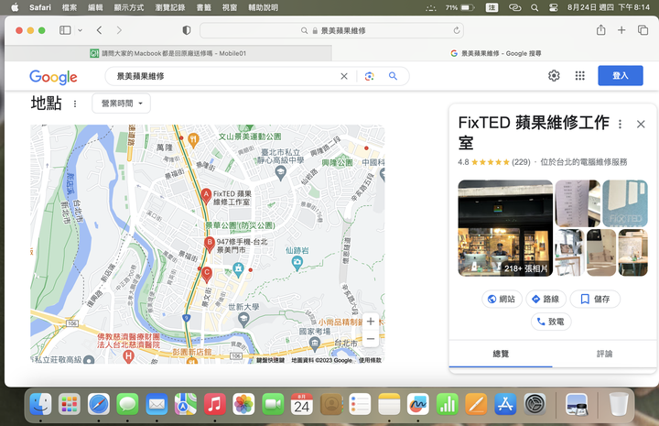Open Maps from the Dock
The height and width of the screenshot is (426, 659).
[185, 404]
